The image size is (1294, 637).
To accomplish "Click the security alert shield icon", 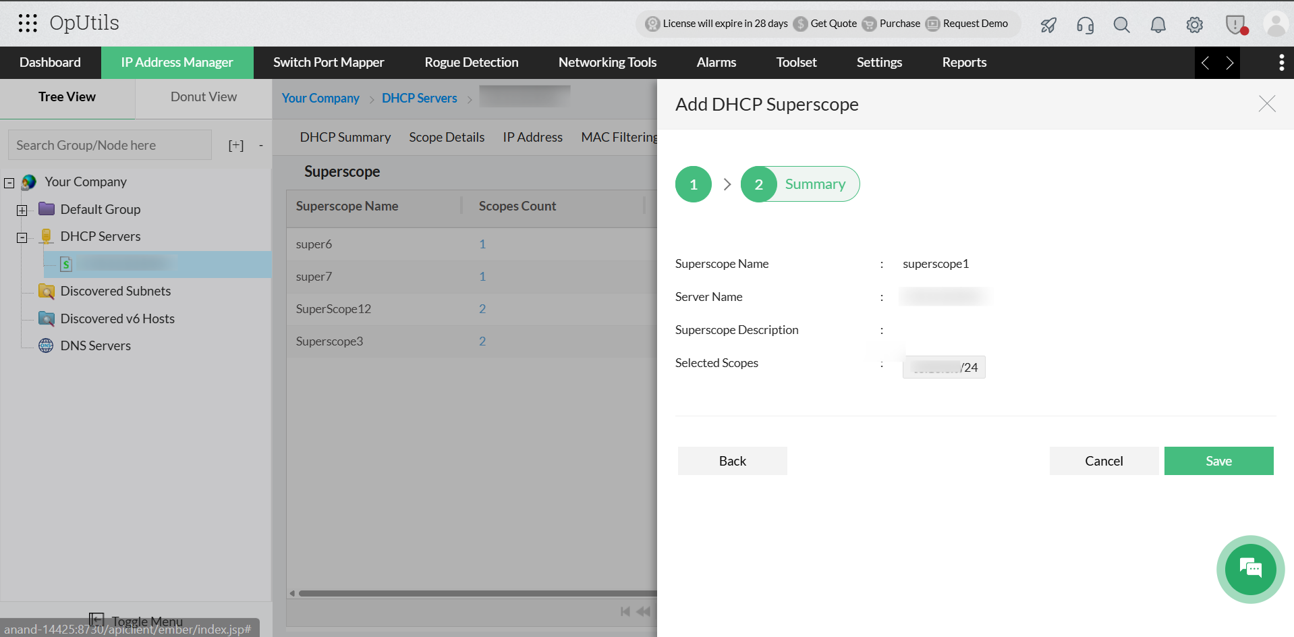I will point(1235,24).
